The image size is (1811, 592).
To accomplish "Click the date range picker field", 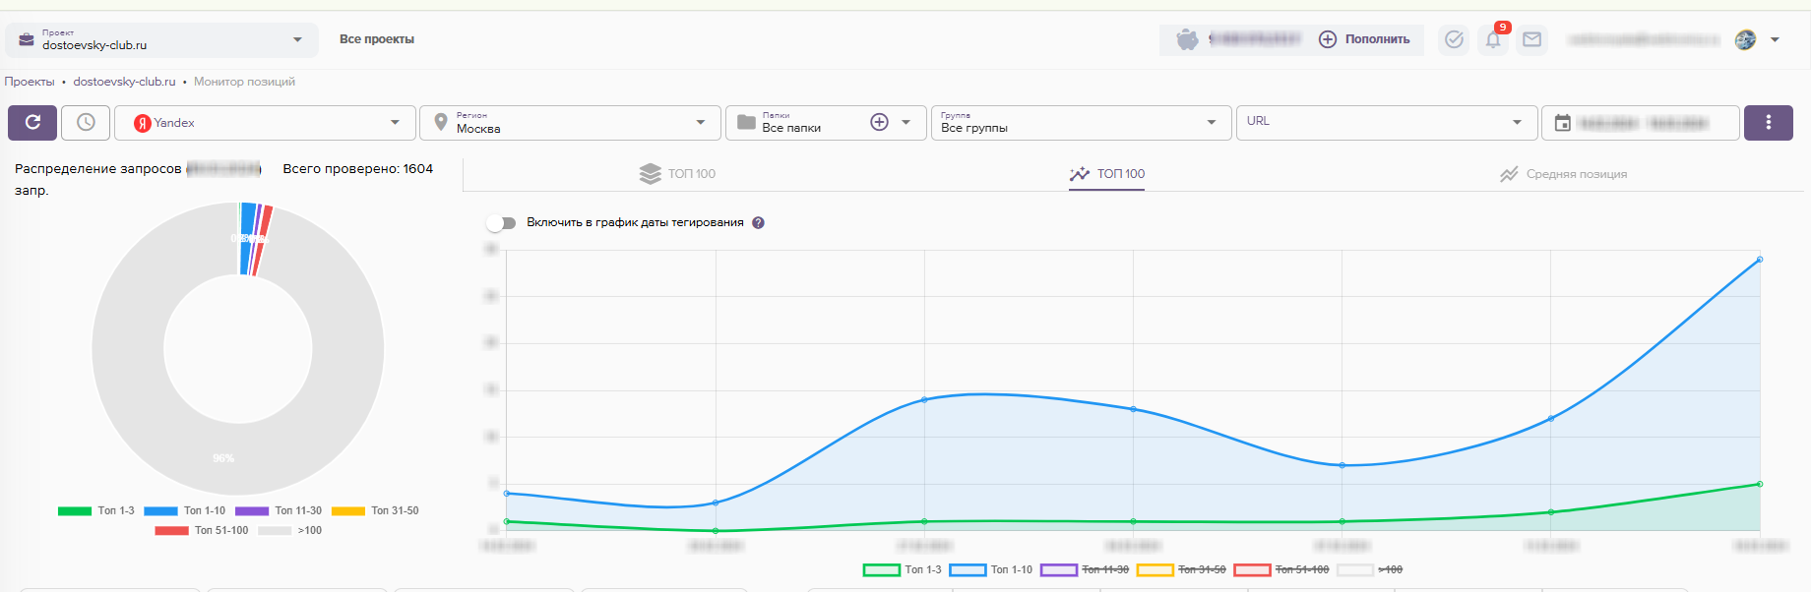I will [1640, 123].
